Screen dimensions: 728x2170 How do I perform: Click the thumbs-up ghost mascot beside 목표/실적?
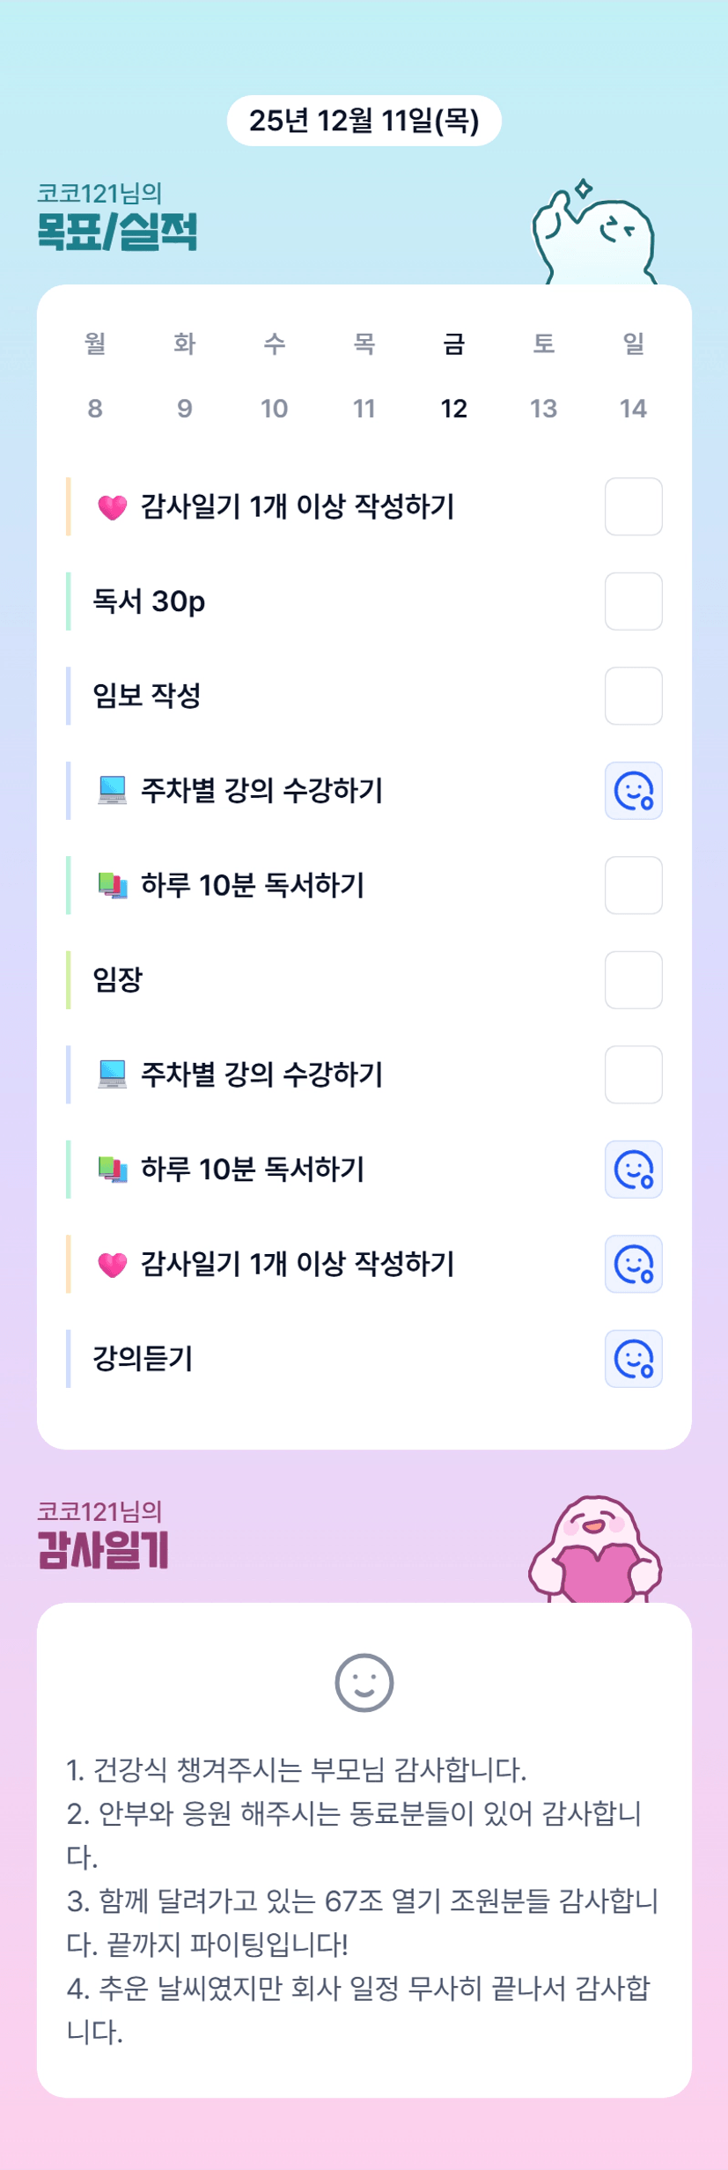(x=594, y=233)
